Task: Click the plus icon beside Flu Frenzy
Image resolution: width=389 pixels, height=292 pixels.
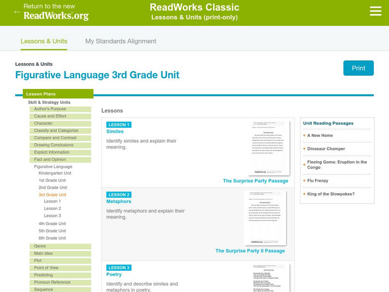Action: click(x=304, y=181)
